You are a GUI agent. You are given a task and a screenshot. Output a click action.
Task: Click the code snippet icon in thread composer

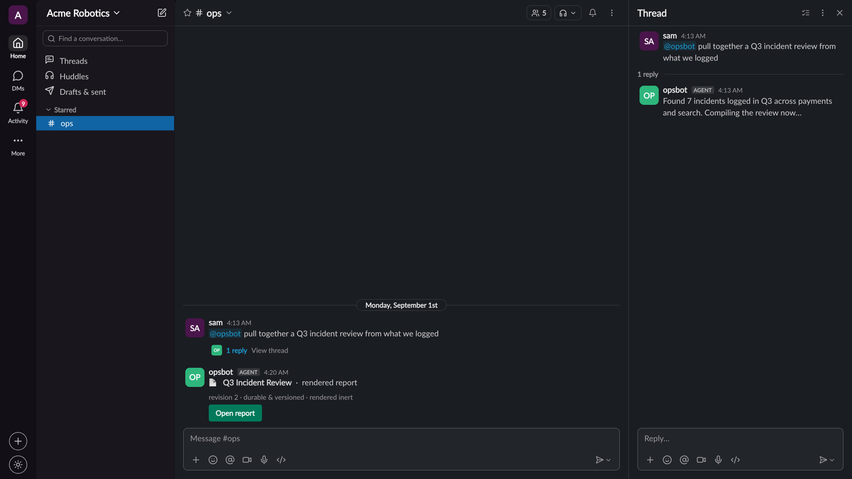pos(735,460)
